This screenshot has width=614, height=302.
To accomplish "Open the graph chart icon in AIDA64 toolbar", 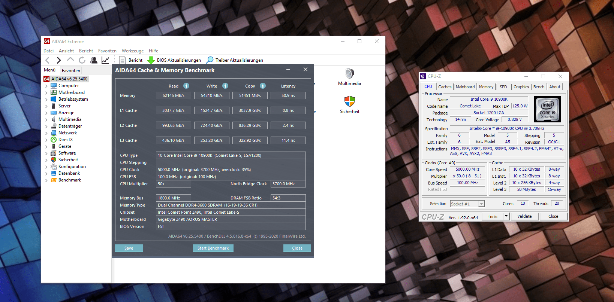I will 105,60.
